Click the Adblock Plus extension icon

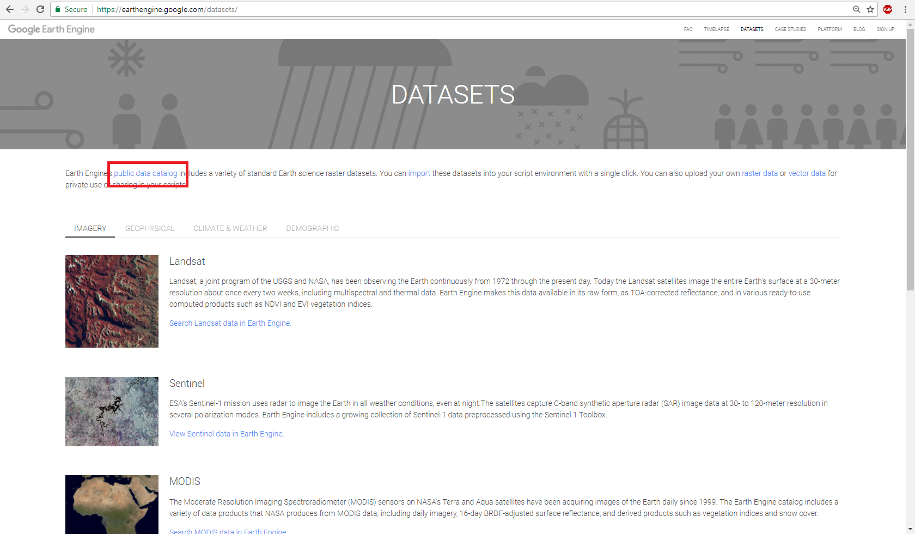887,9
